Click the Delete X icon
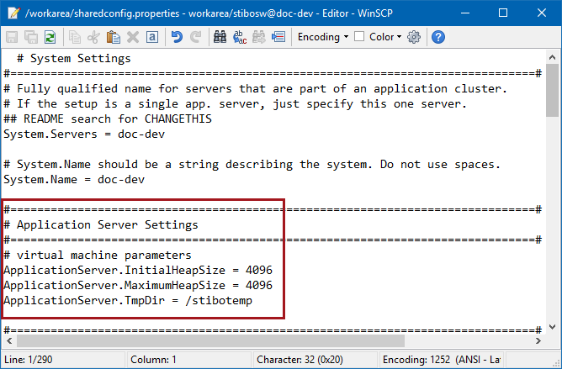The height and width of the screenshot is (369, 562). coord(133,37)
